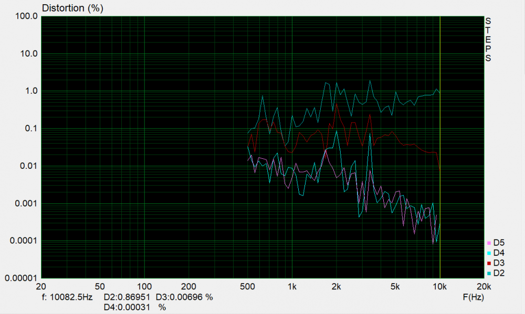The width and height of the screenshot is (525, 314).
Task: Click the F(Hz) axis label
Action: (x=473, y=297)
